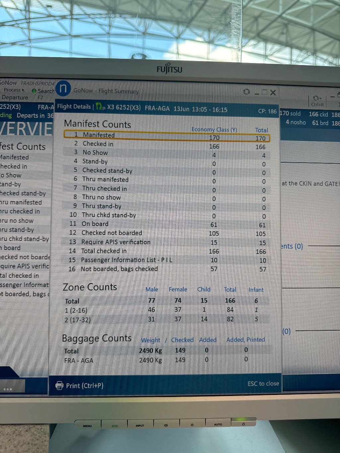
Task: Open the Process menu
Action: [x=14, y=90]
